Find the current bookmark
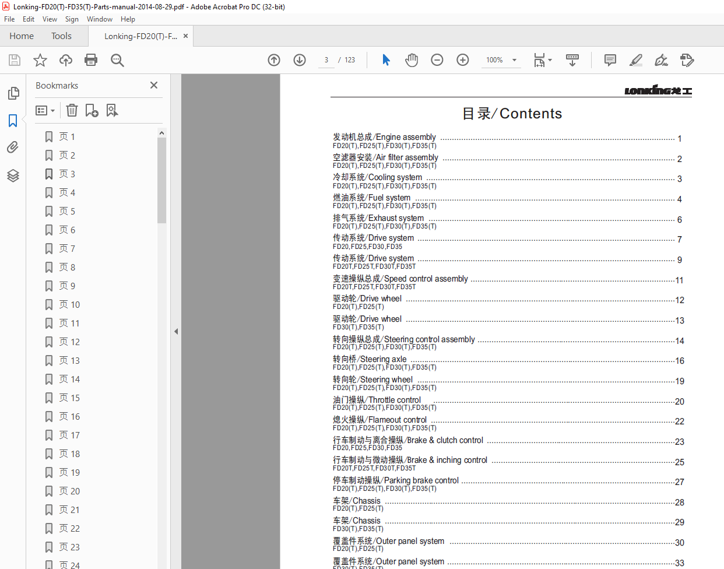724x569 pixels. 112,110
